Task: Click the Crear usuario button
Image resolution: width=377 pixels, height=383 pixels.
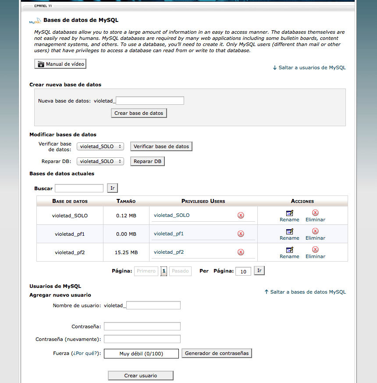Action: [141, 376]
